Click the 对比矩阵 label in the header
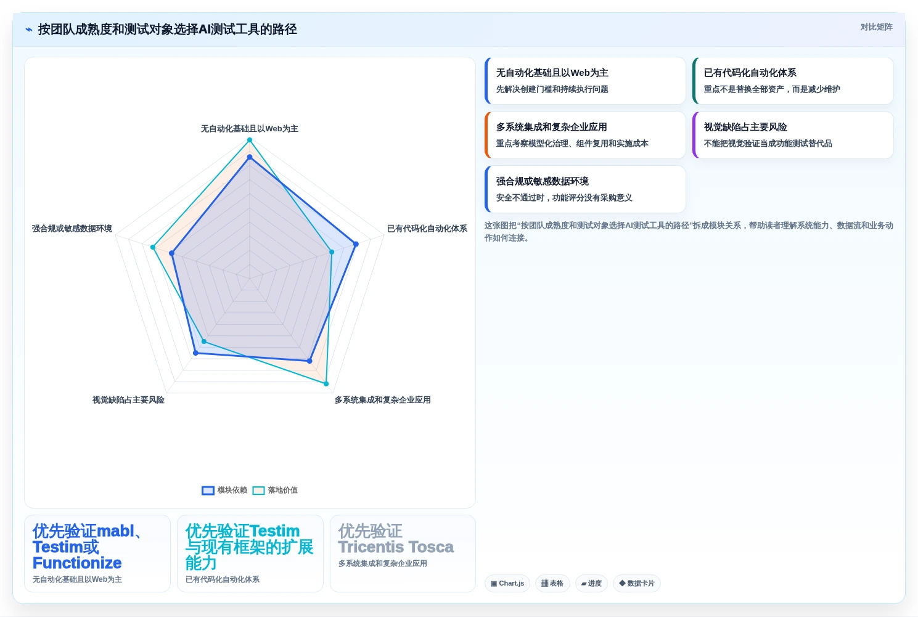The width and height of the screenshot is (918, 617). [876, 27]
